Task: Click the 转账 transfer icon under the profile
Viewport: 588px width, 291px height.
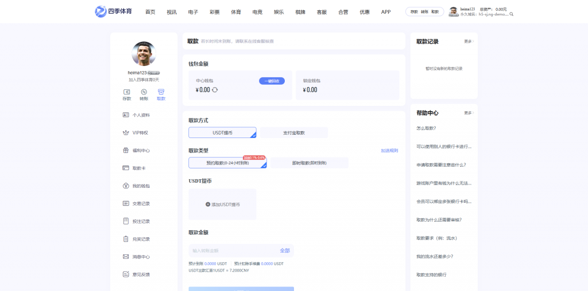Action: [144, 92]
